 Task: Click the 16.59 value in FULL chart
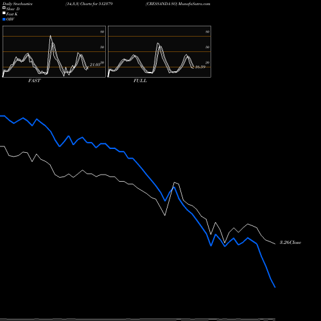(x=200, y=67)
